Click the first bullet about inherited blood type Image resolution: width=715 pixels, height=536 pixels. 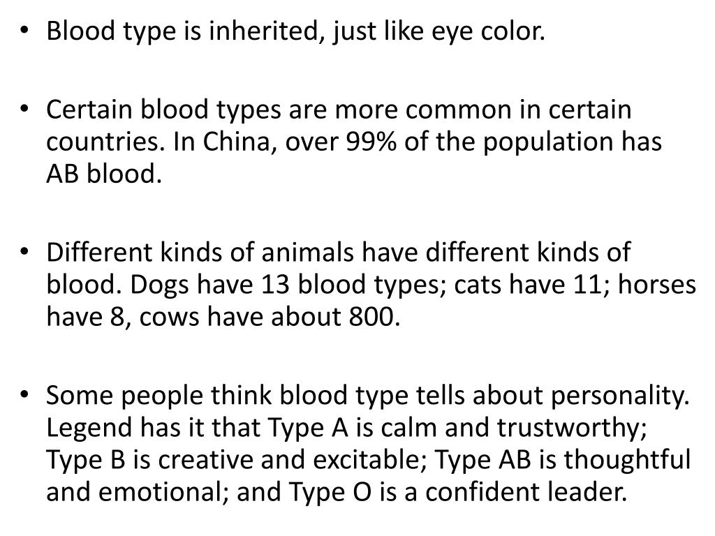pyautogui.click(x=295, y=32)
